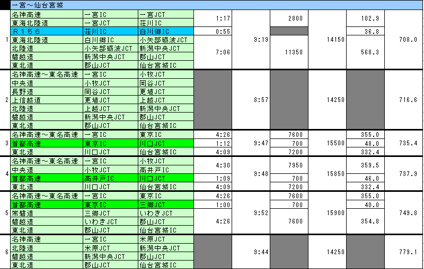Click route number 5 on the left
The width and height of the screenshot is (424, 269).
[x=6, y=213]
